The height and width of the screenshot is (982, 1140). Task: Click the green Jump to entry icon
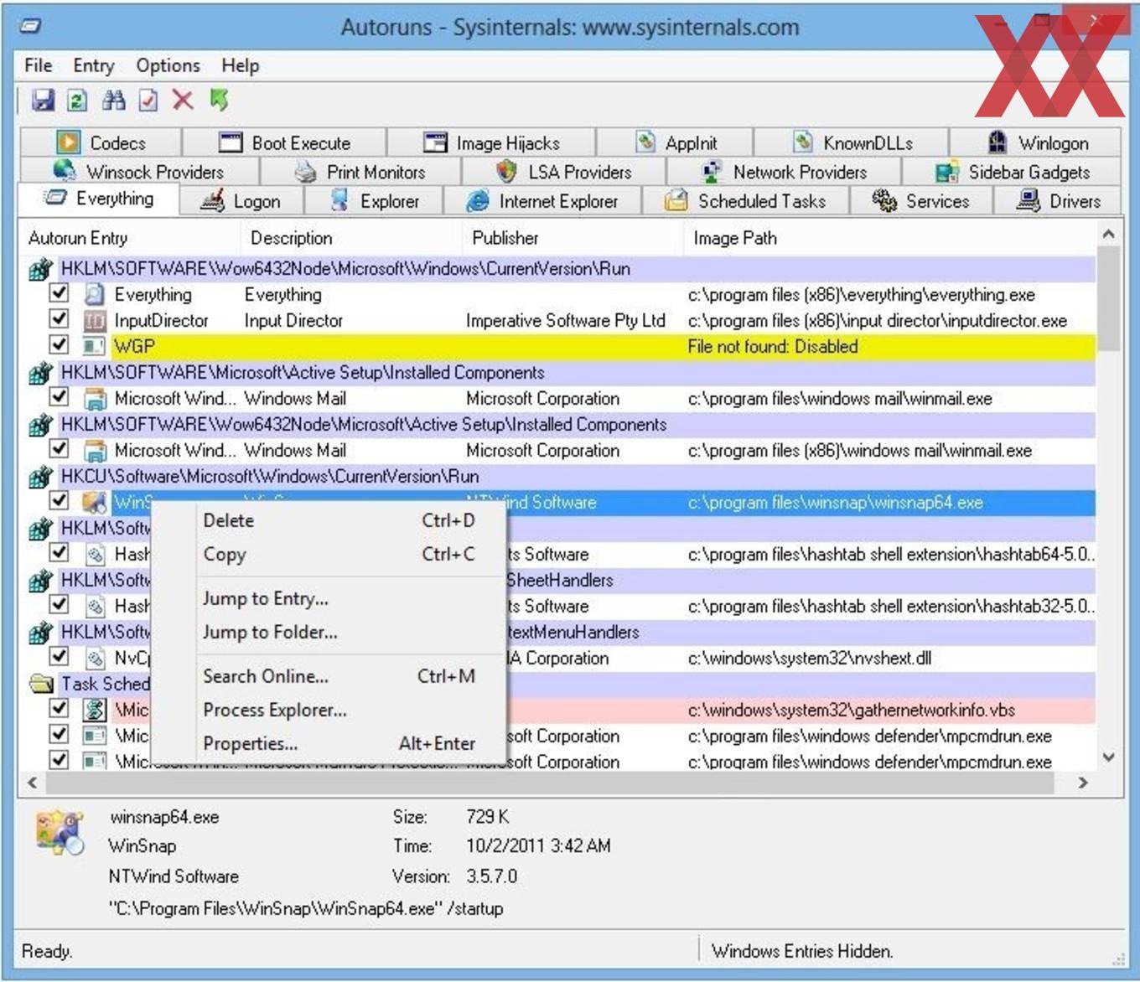click(219, 100)
